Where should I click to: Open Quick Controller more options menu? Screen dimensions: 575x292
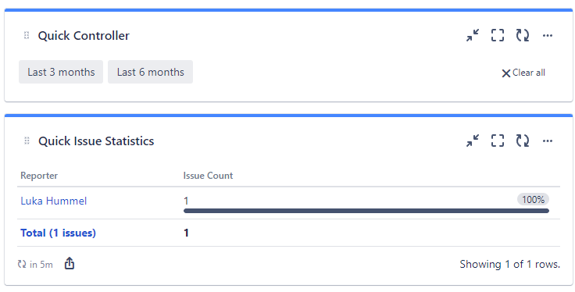pyautogui.click(x=548, y=36)
